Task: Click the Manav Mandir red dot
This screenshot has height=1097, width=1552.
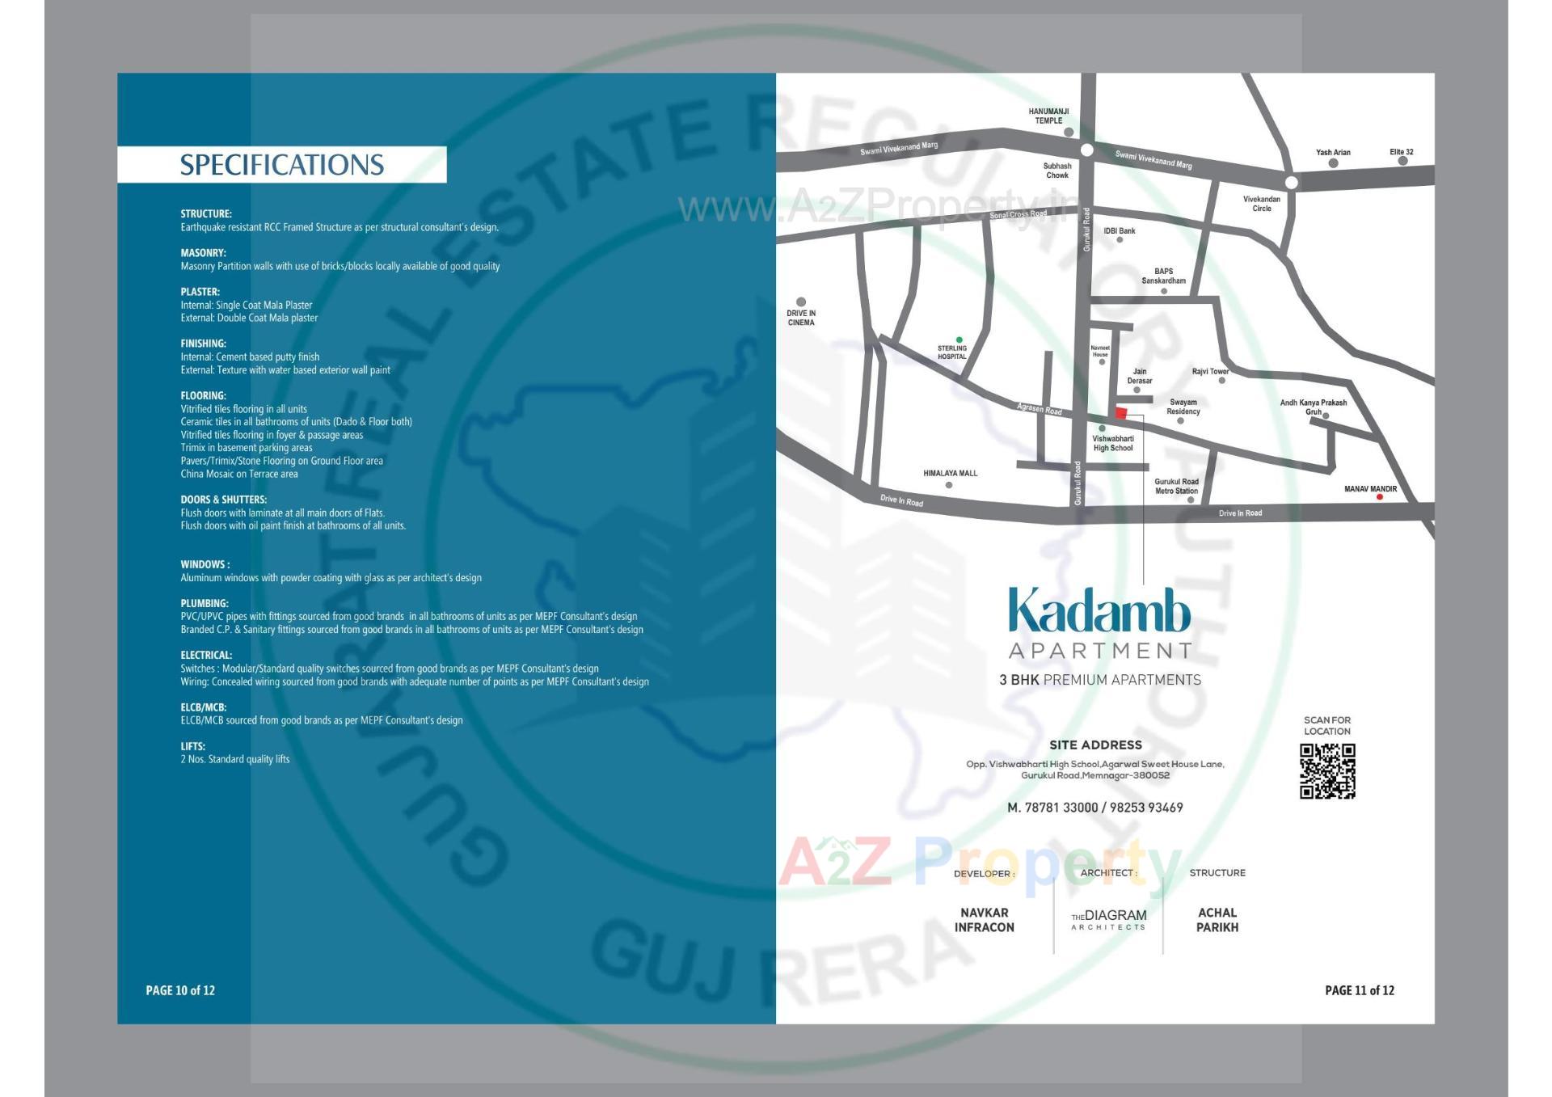Action: pos(1379,497)
